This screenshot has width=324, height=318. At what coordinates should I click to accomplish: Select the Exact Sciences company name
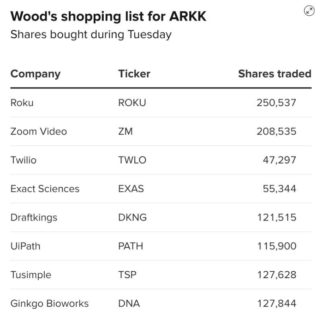point(45,189)
